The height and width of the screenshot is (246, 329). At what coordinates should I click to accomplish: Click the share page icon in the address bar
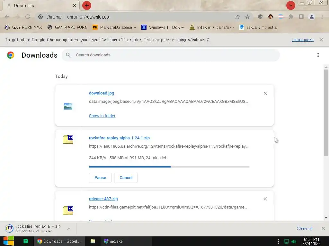point(237,17)
